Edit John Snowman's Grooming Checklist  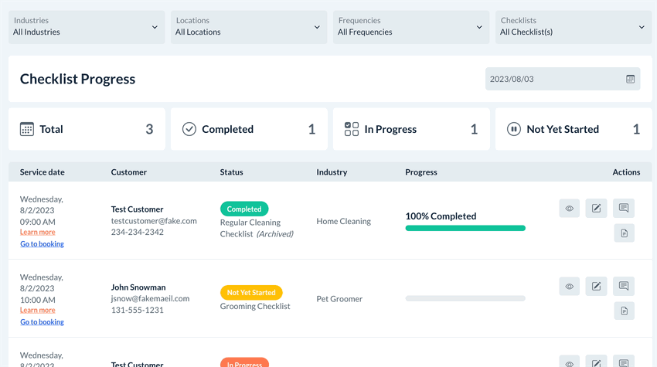click(x=596, y=287)
